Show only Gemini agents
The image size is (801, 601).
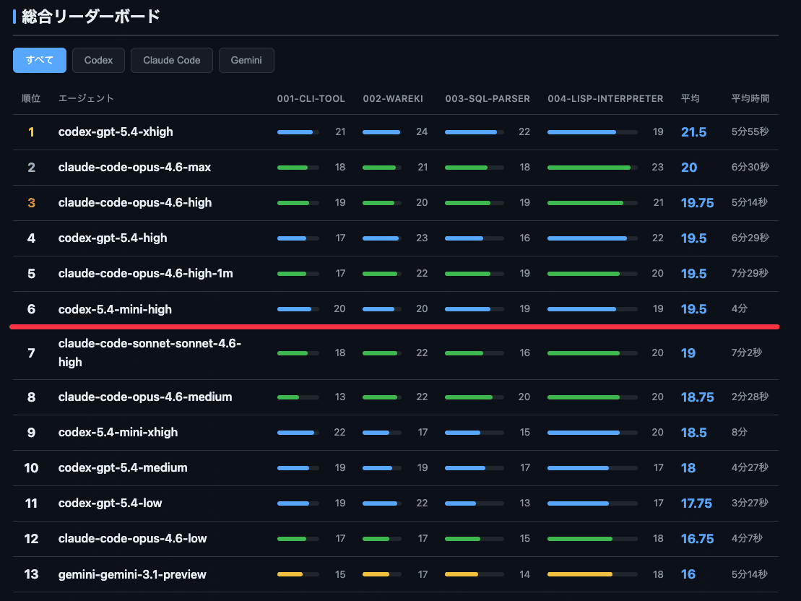pos(246,60)
